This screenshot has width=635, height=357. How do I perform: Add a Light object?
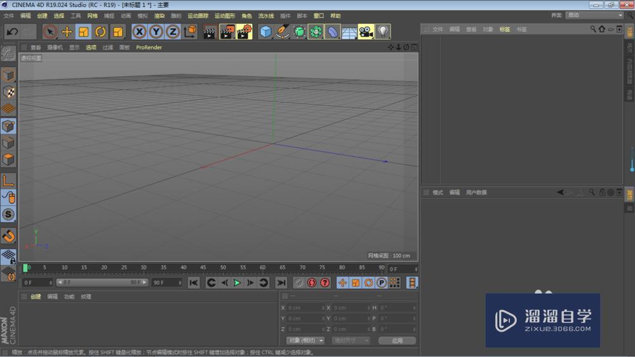tap(382, 32)
